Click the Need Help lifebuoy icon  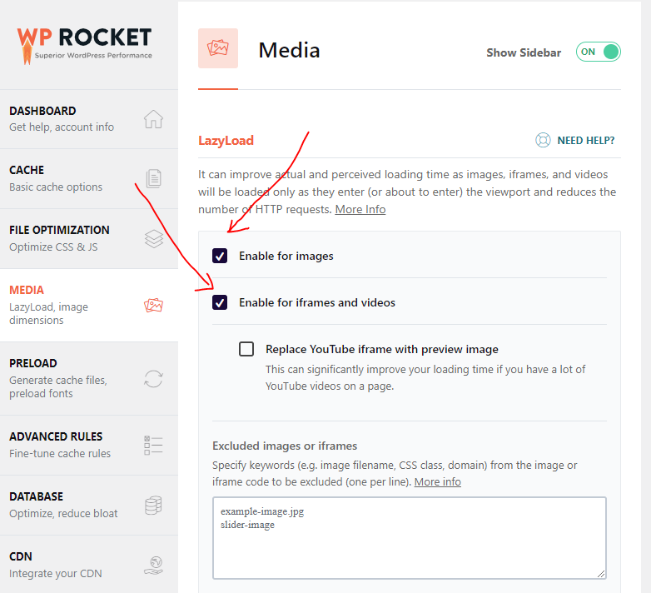click(x=543, y=141)
